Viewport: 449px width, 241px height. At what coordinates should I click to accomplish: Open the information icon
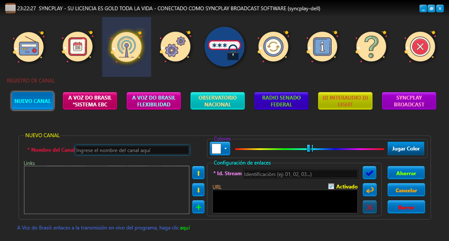point(322,47)
